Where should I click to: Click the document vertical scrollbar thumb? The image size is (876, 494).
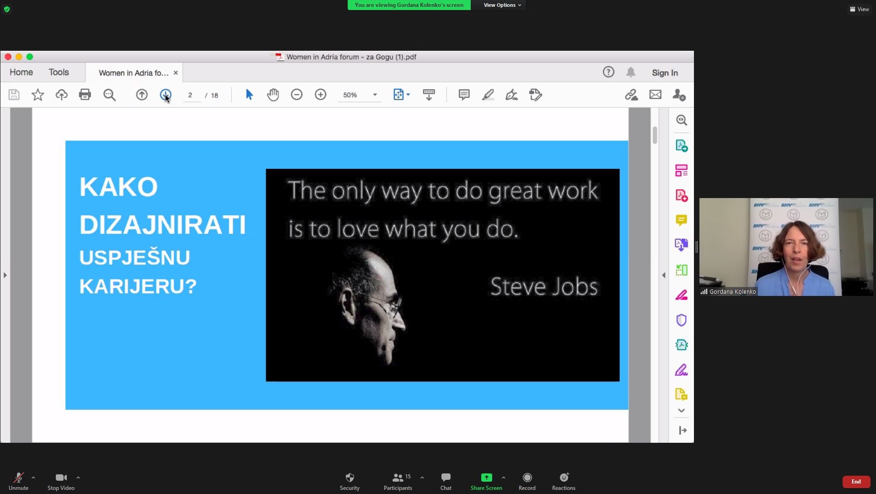(x=655, y=135)
